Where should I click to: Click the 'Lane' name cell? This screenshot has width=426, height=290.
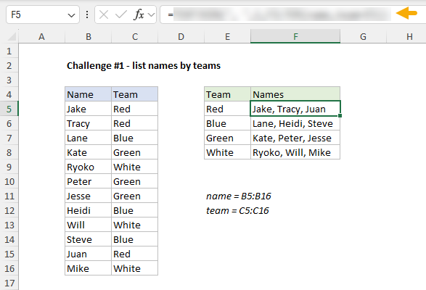pos(88,138)
